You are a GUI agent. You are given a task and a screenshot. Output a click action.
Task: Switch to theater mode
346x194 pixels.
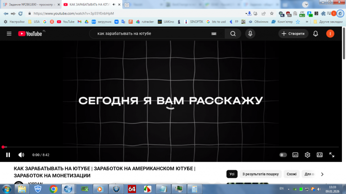(319, 155)
